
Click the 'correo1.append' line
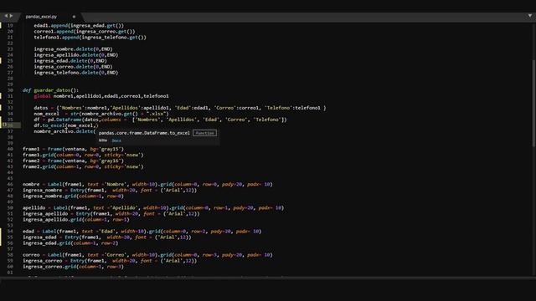point(85,32)
